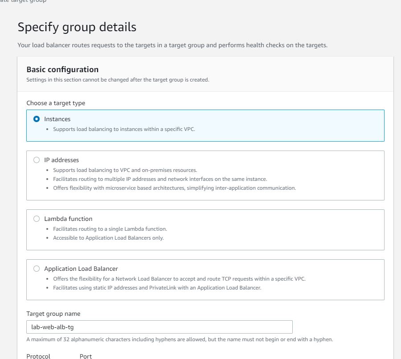401x359 pixels.
Task: Select the Instances radio button
Action: [x=37, y=119]
